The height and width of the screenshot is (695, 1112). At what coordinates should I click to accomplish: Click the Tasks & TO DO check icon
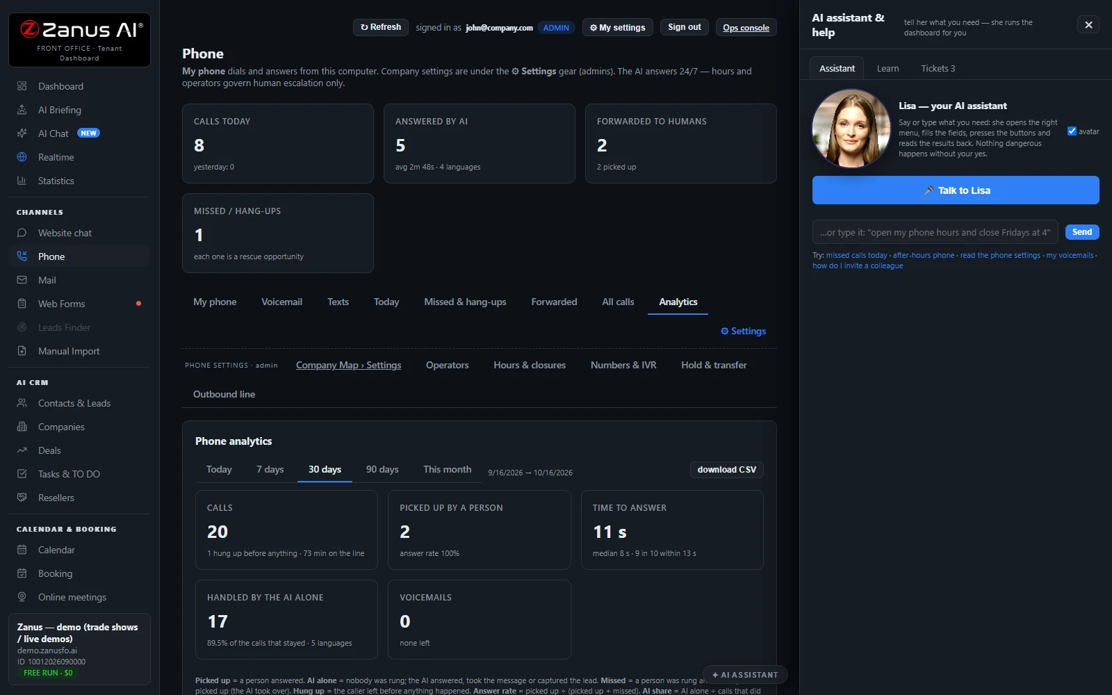pos(22,474)
